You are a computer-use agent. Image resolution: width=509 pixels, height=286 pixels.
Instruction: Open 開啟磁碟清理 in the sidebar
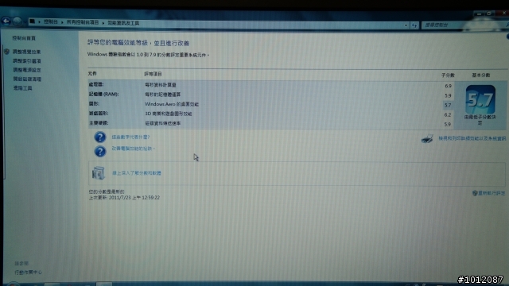pos(27,79)
